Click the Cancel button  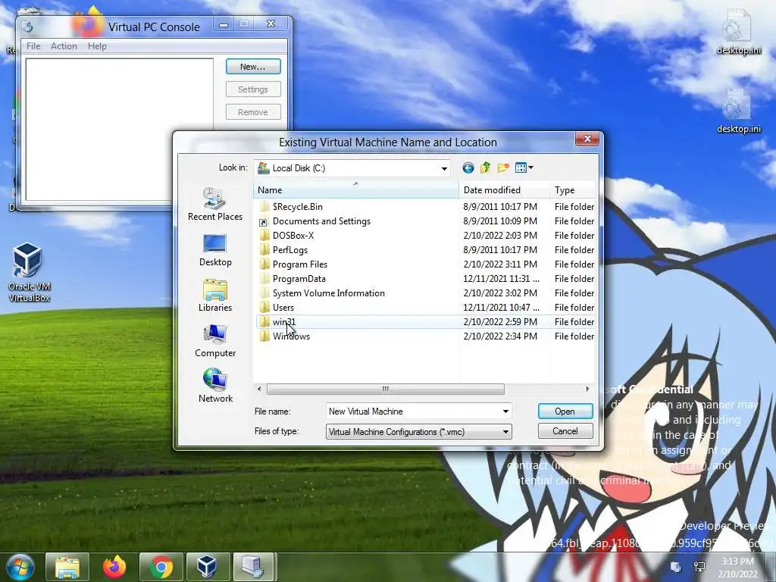(565, 431)
